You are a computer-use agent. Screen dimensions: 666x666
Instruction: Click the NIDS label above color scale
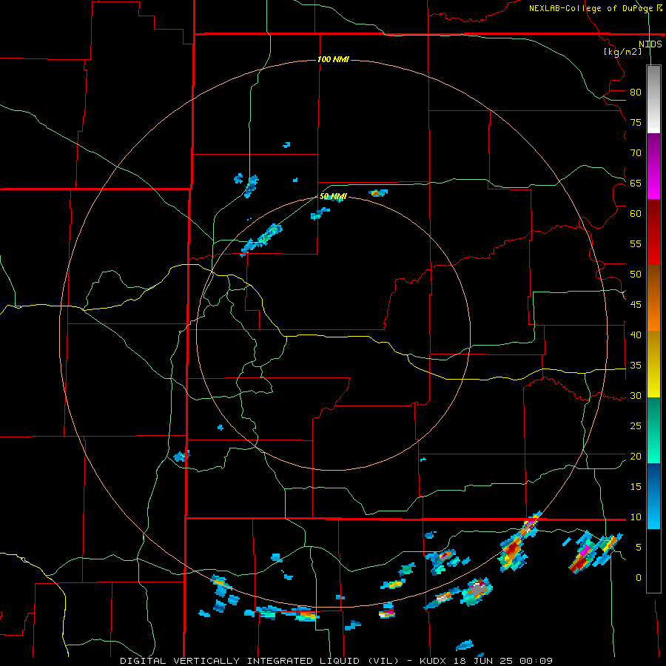pos(650,44)
